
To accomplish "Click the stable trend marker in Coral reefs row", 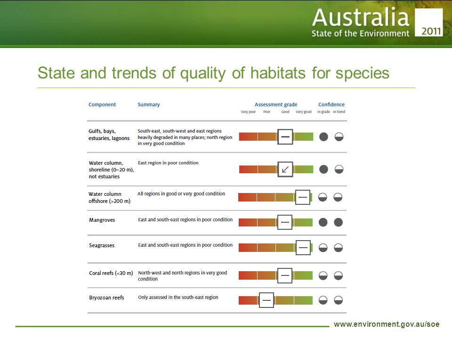I will (x=285, y=275).
